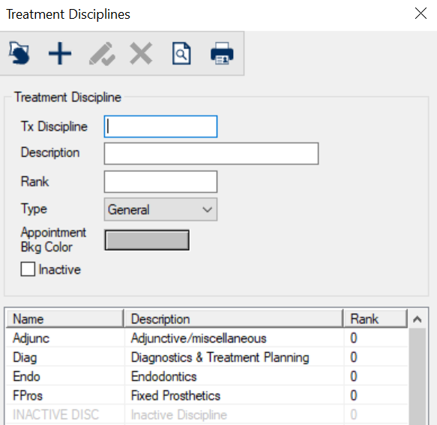The image size is (437, 425).
Task: Click the Rank column header
Action: pyautogui.click(x=375, y=318)
